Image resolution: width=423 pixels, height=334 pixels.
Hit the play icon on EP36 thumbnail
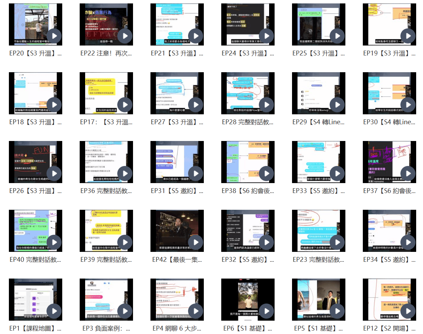125,174
